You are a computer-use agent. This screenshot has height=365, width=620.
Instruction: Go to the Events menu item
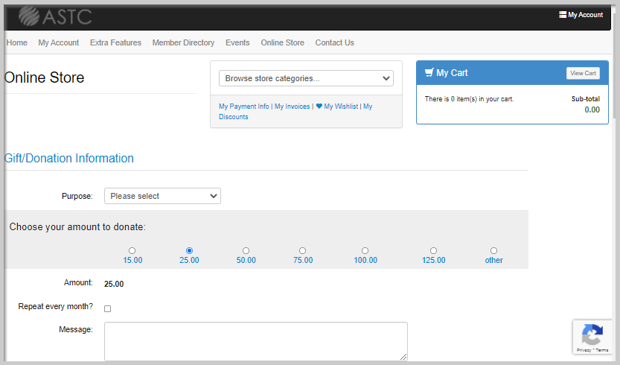[x=237, y=42]
